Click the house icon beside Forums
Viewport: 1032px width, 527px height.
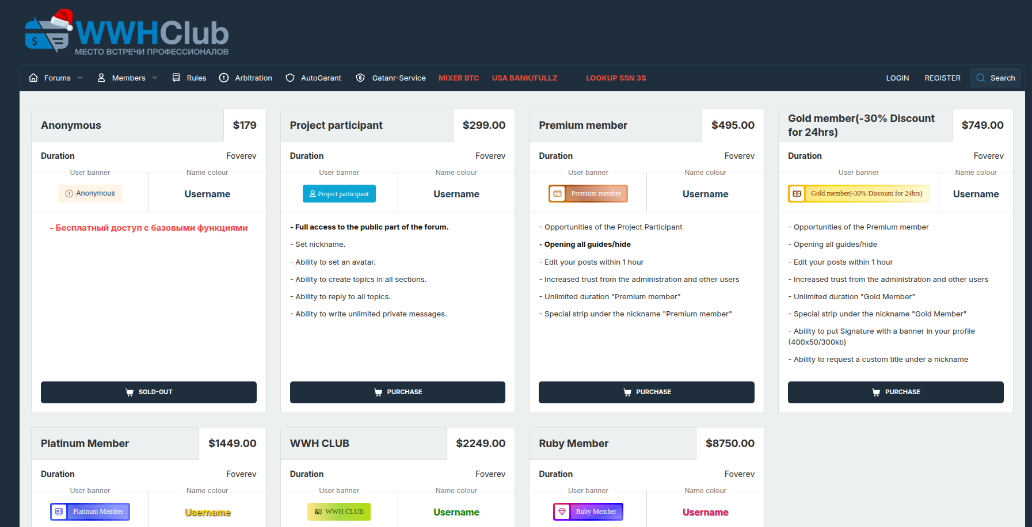(33, 78)
